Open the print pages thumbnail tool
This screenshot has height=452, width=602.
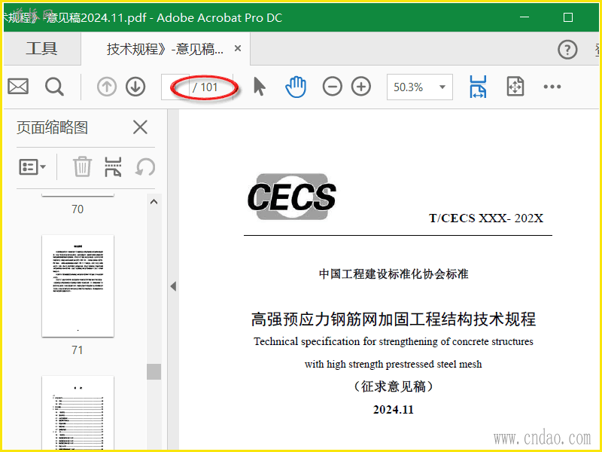pyautogui.click(x=113, y=166)
